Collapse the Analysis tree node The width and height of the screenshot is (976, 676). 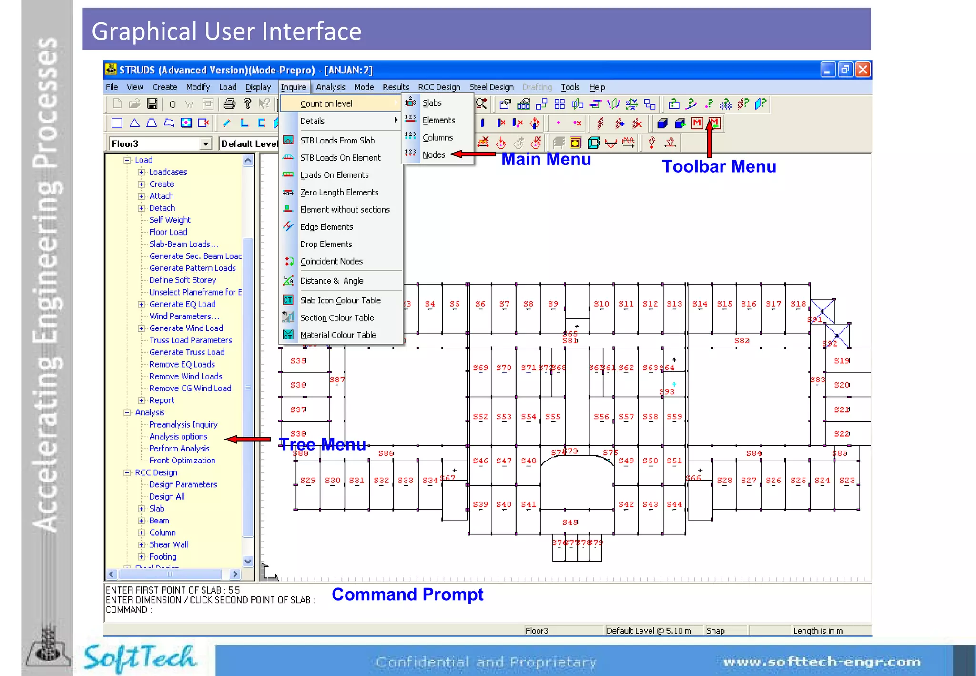[x=127, y=412]
